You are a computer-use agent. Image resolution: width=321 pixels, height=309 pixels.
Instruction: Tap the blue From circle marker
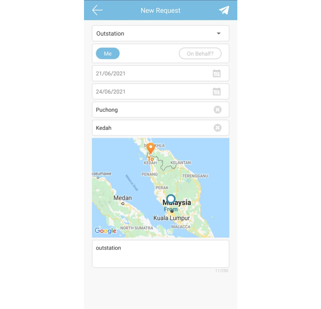(x=171, y=199)
